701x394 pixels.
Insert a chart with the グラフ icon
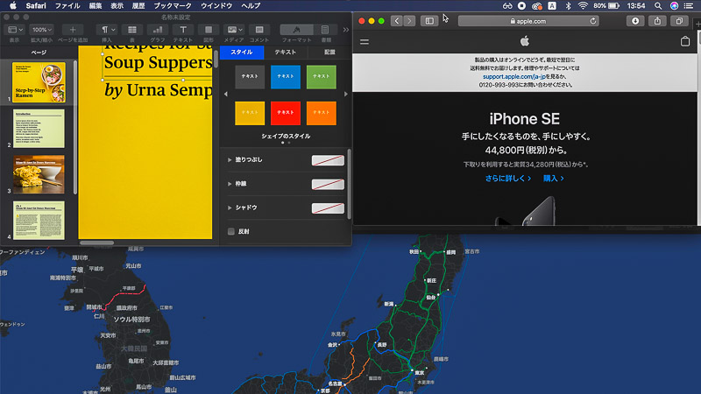158,30
